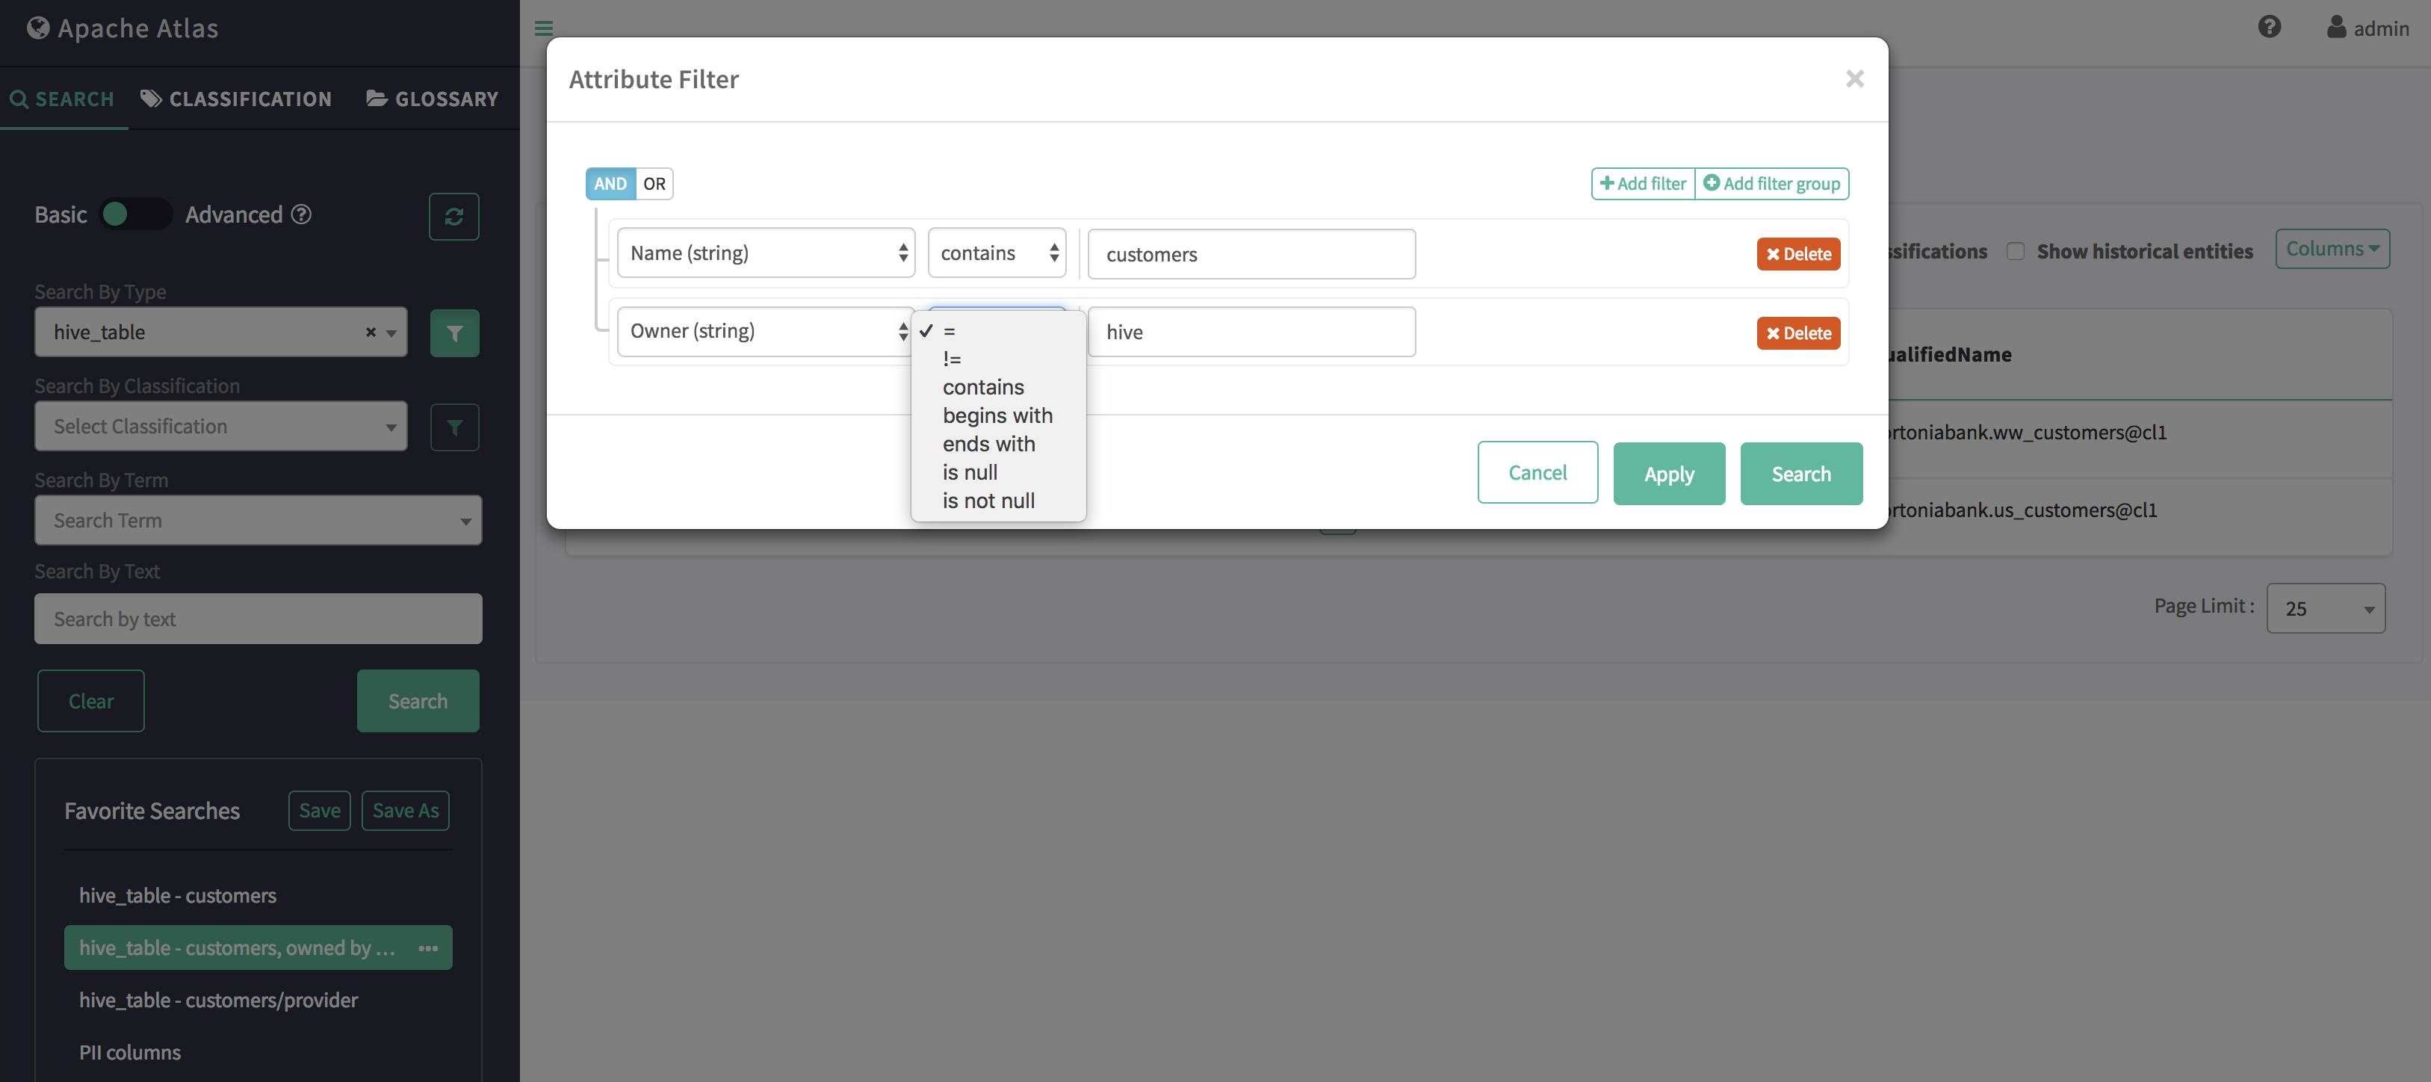The width and height of the screenshot is (2431, 1082).
Task: Click the Owner filter value field containing hive
Action: (x=1251, y=333)
